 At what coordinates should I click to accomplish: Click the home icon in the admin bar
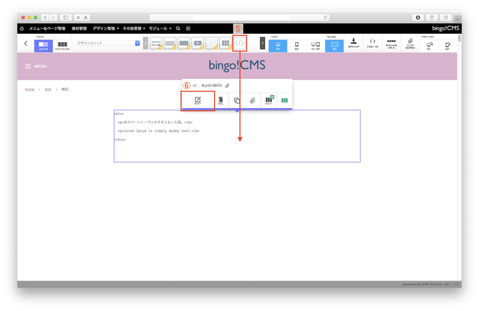tap(22, 29)
